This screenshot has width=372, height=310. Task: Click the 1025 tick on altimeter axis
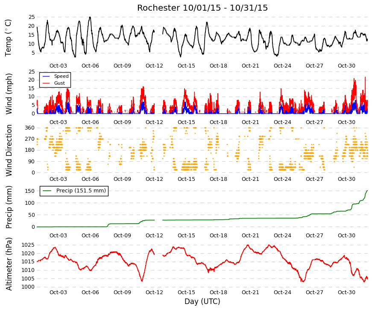[x=28, y=245]
